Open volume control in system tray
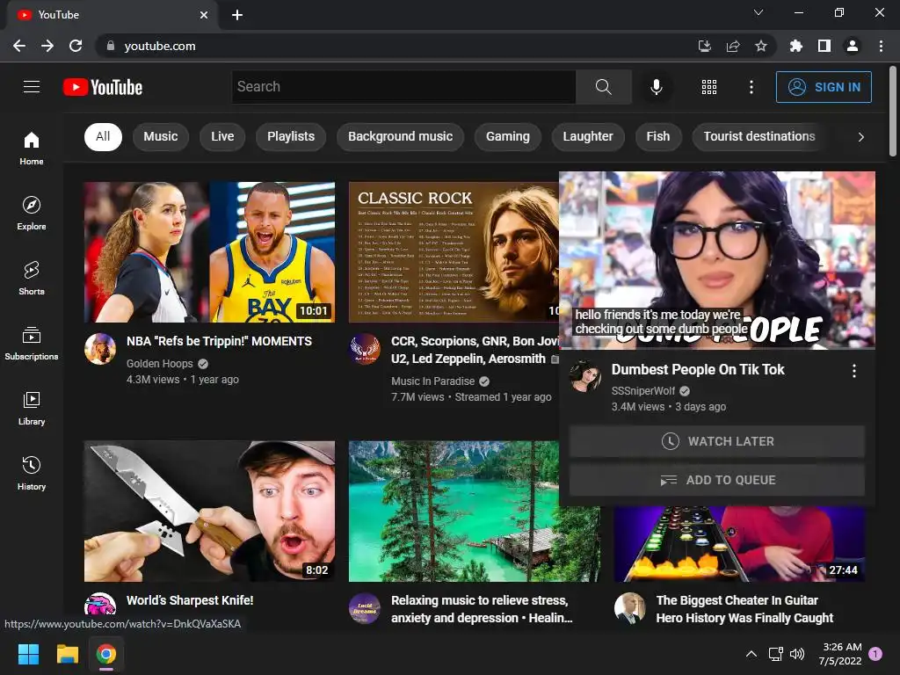 pos(797,654)
